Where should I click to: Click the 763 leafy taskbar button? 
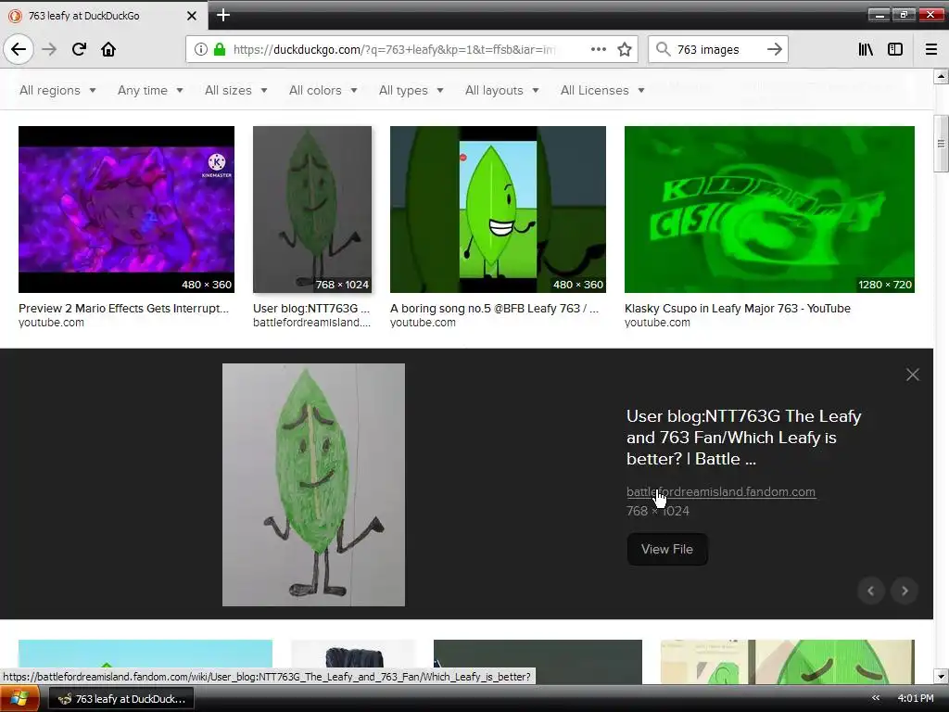121,699
